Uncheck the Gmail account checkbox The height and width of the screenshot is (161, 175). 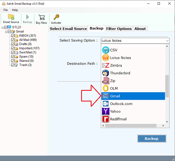click(9, 31)
